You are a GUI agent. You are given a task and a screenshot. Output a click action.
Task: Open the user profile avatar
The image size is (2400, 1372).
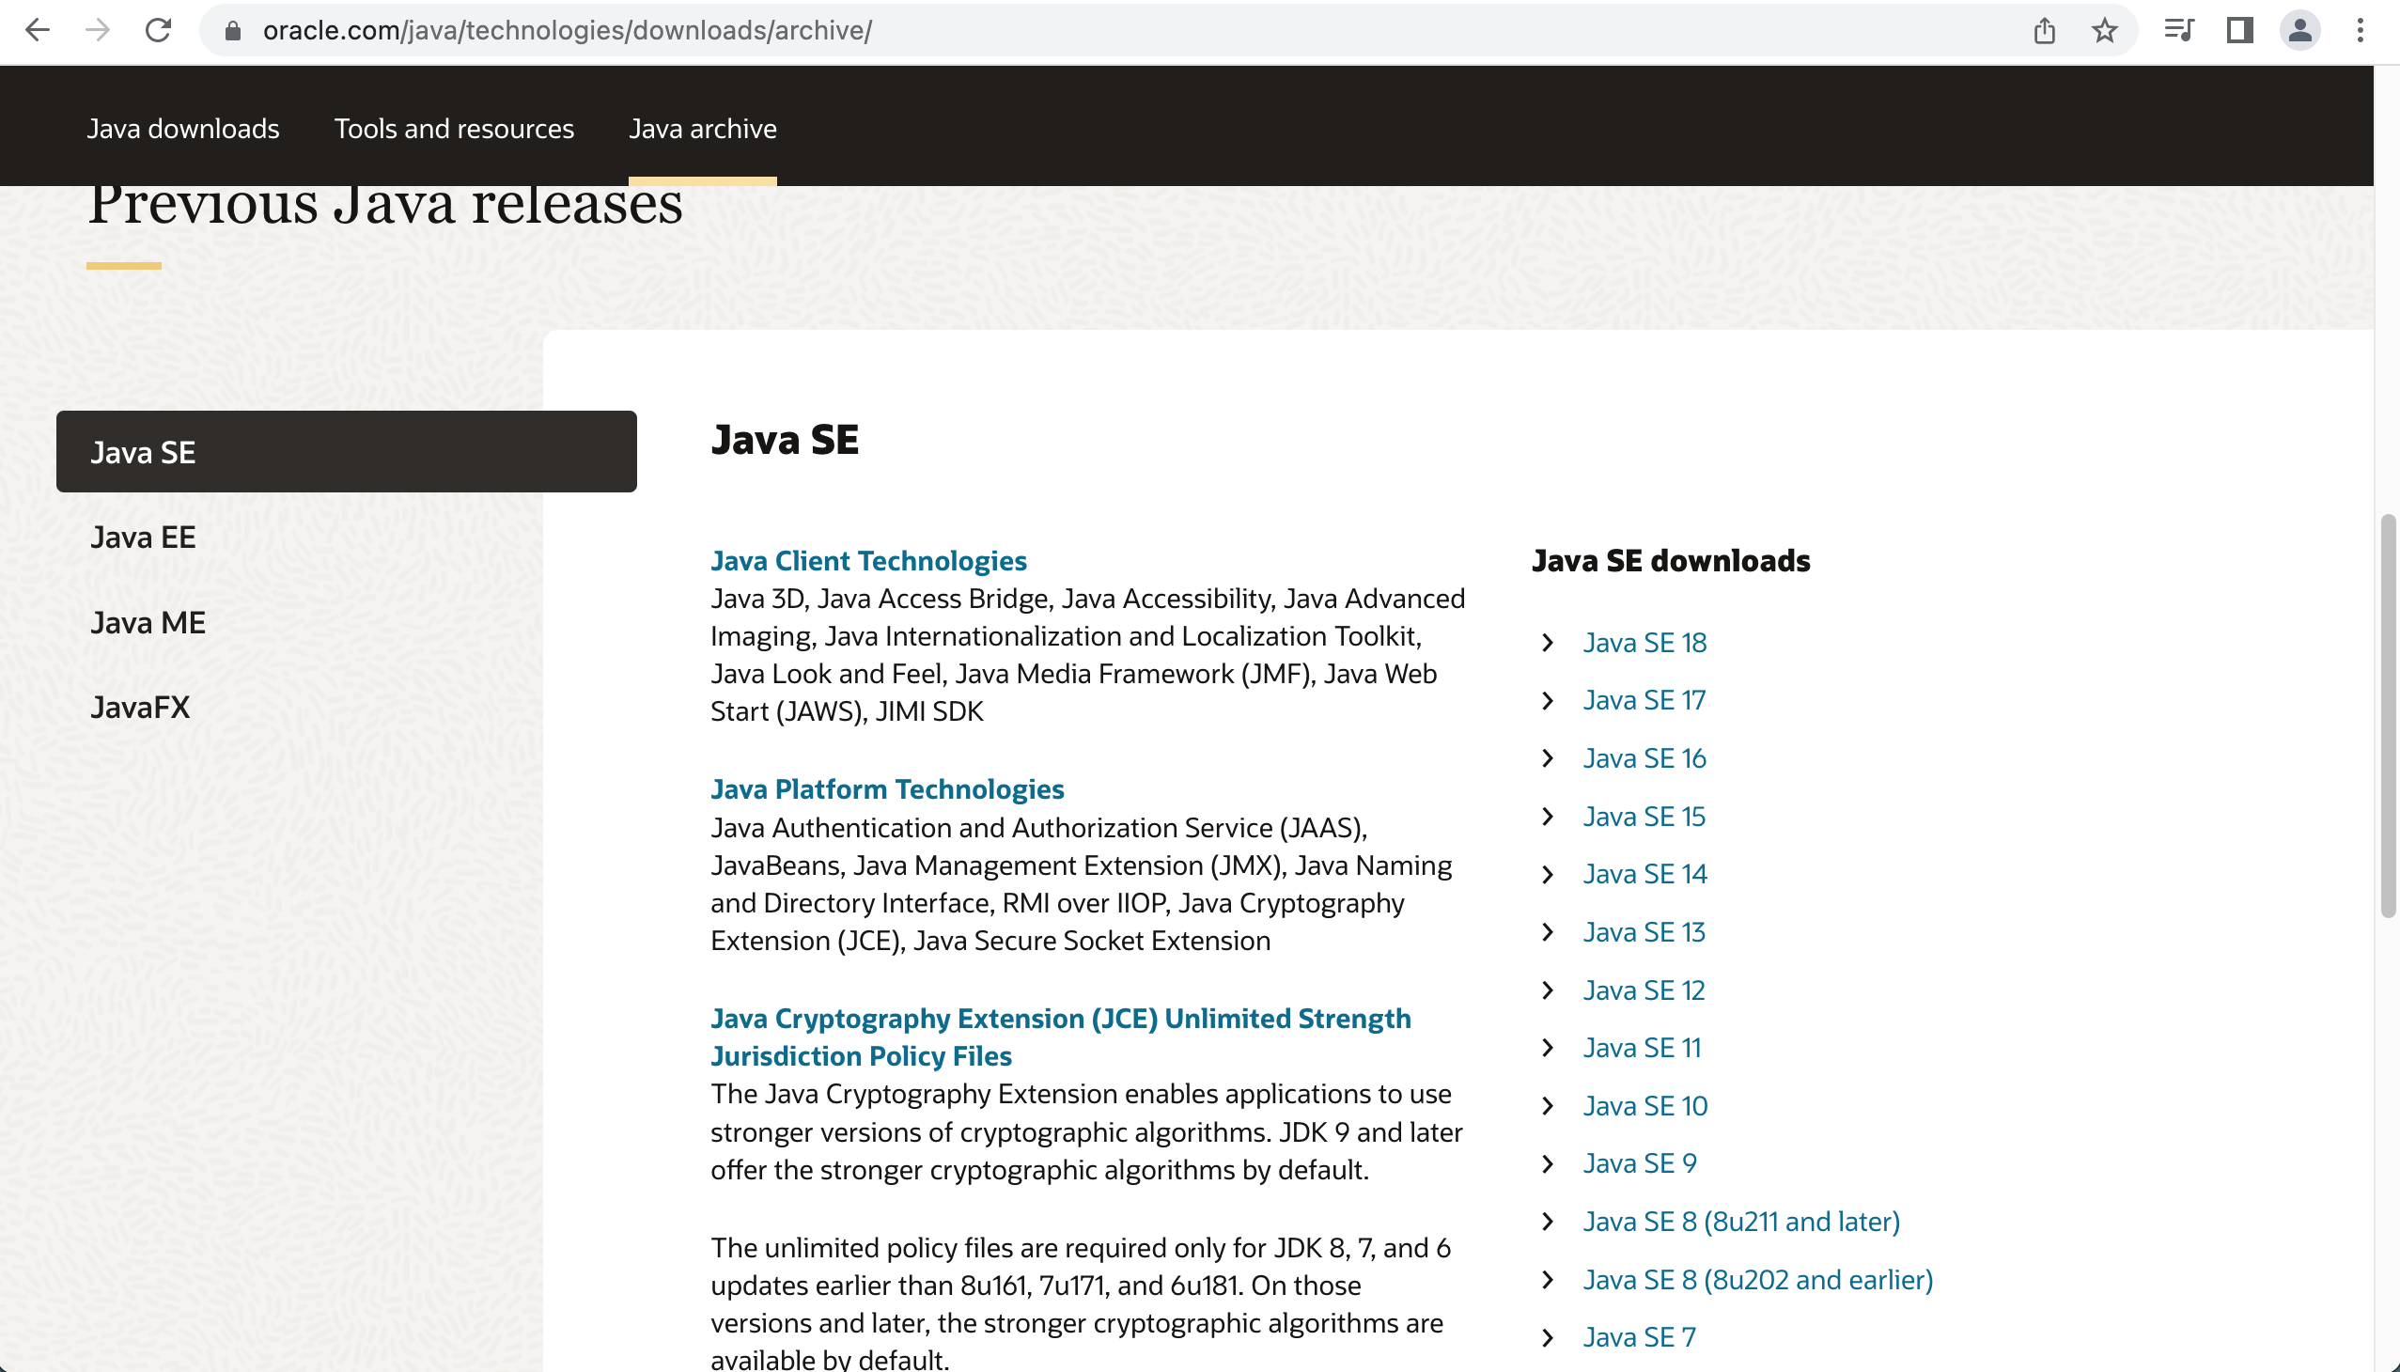pyautogui.click(x=2299, y=31)
